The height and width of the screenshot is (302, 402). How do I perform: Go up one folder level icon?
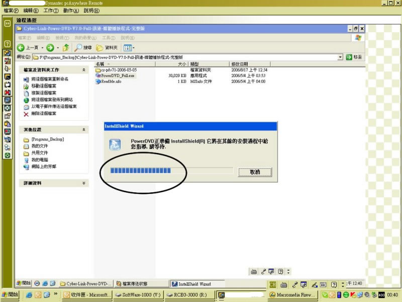tap(66, 47)
